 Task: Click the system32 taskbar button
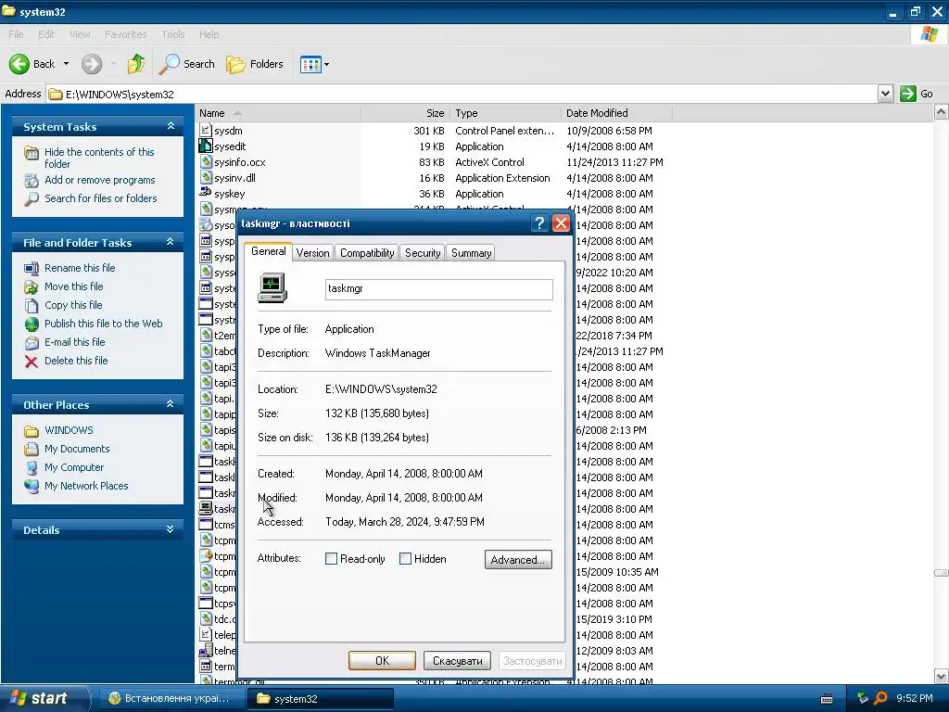tap(321, 698)
